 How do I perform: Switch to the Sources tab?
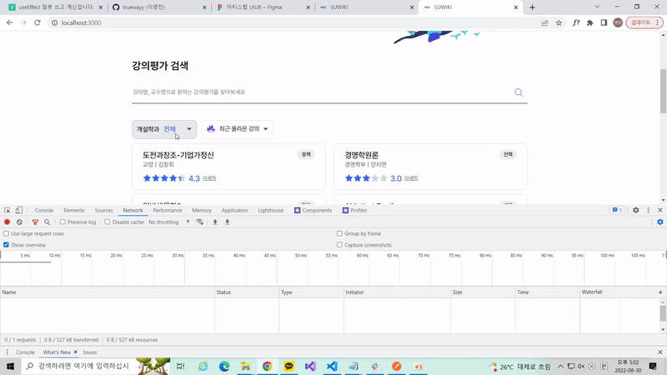coord(103,210)
